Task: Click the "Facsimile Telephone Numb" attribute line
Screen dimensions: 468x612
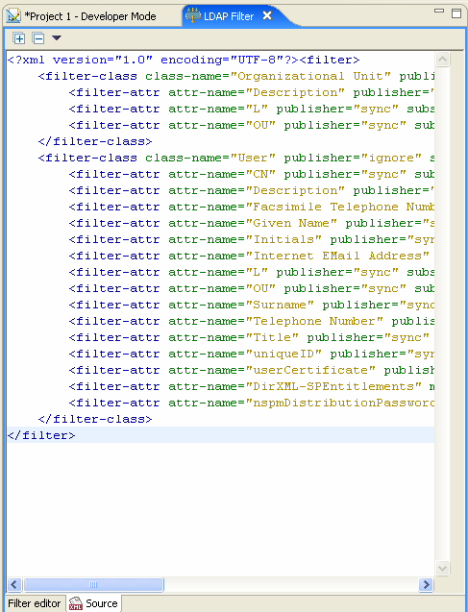Action: click(252, 207)
